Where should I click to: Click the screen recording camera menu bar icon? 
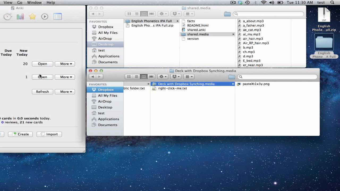[233, 2]
